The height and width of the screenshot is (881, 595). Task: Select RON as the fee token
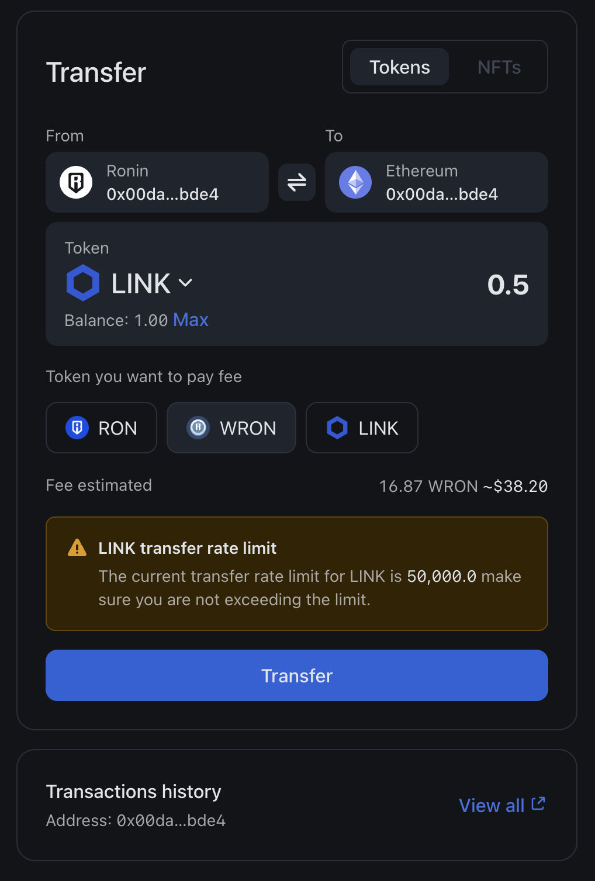(x=101, y=428)
